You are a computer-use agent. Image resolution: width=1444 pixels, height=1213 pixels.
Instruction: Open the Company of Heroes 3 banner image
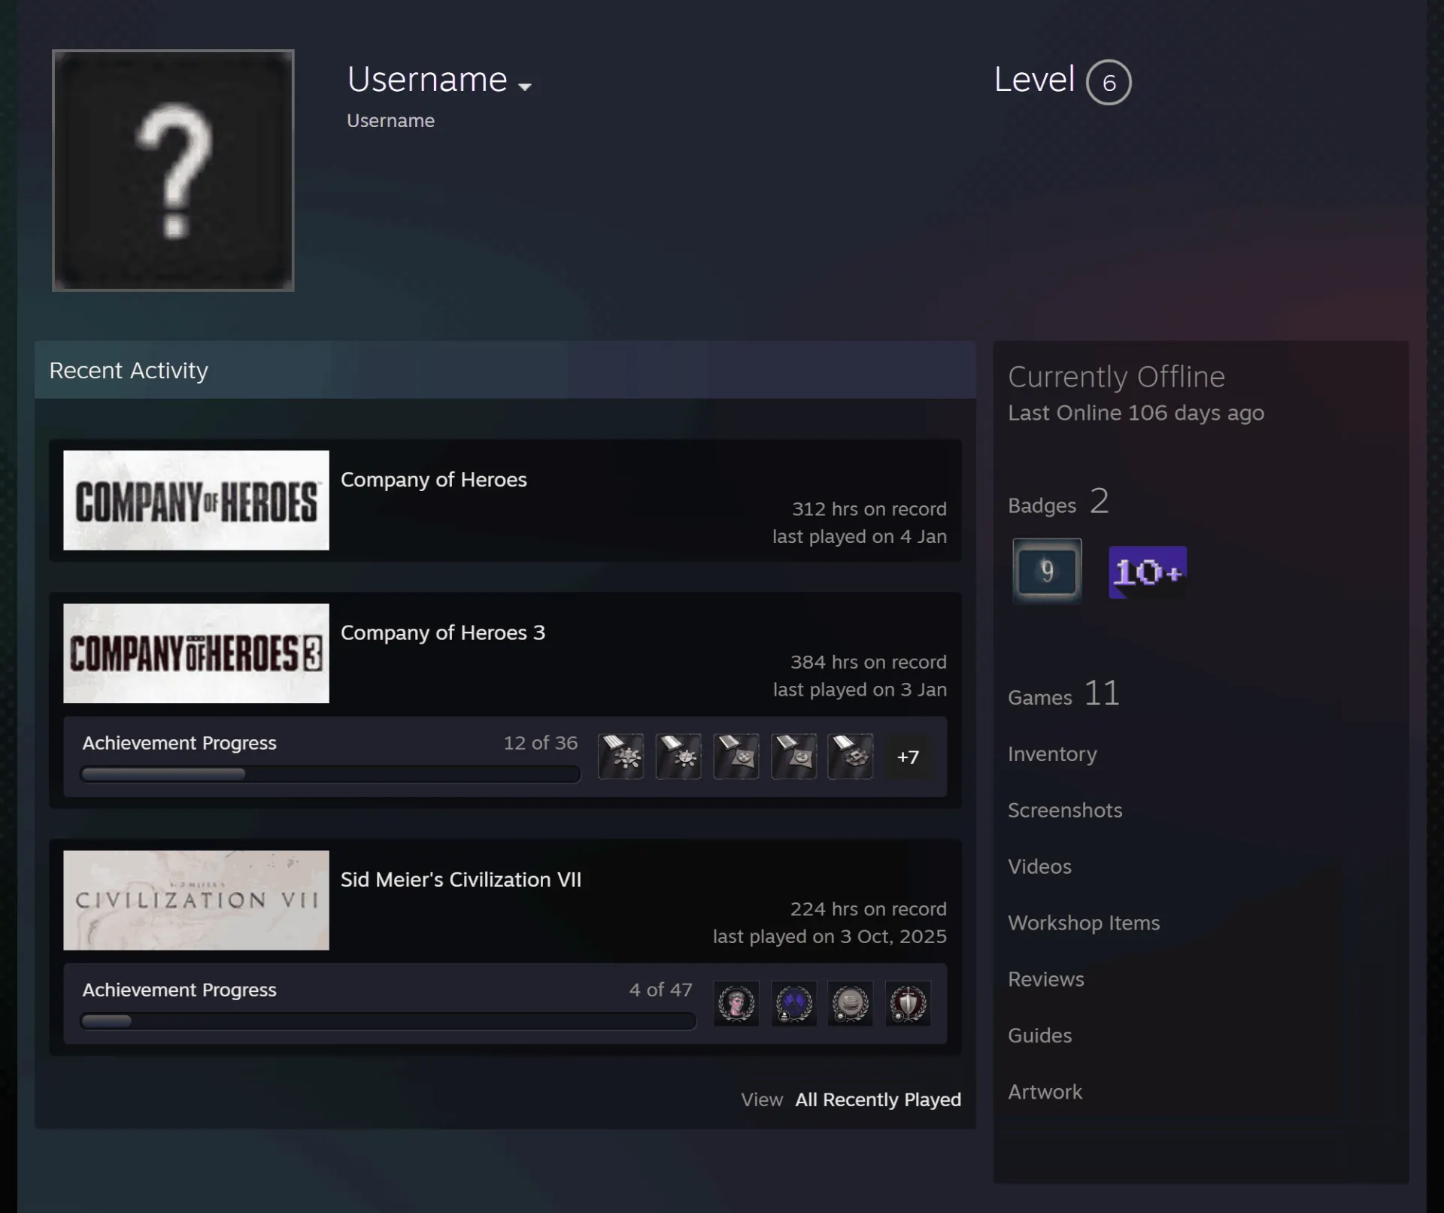(196, 654)
